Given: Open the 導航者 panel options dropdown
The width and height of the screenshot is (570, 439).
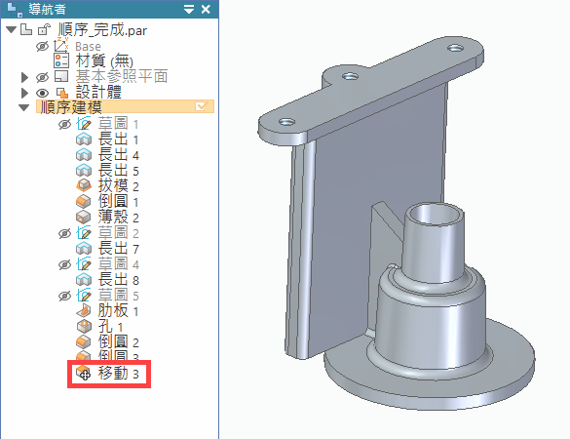Looking at the screenshot, I should tap(189, 10).
